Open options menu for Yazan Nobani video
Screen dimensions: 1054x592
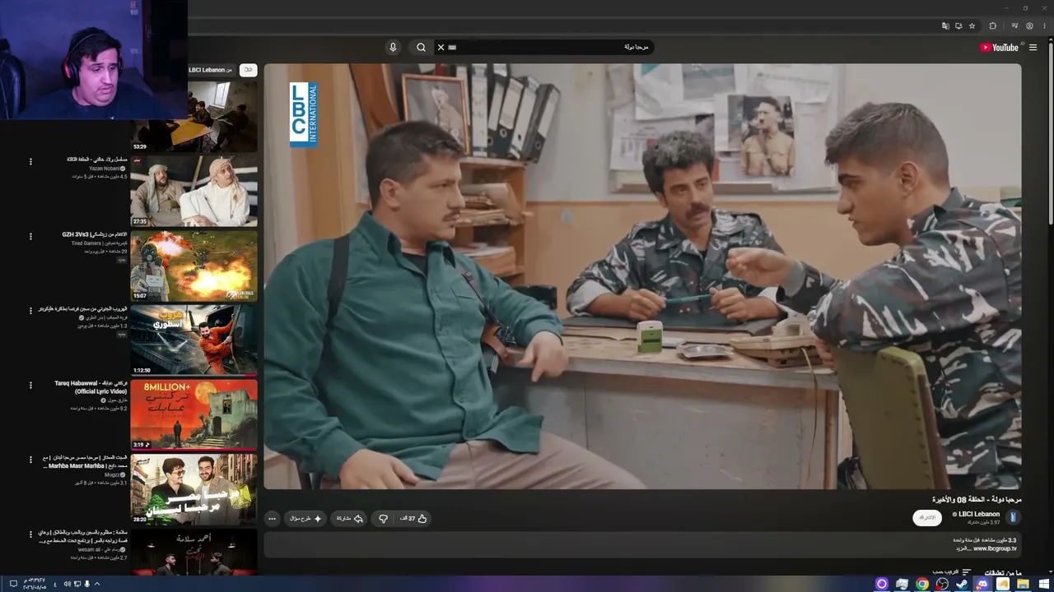click(30, 161)
